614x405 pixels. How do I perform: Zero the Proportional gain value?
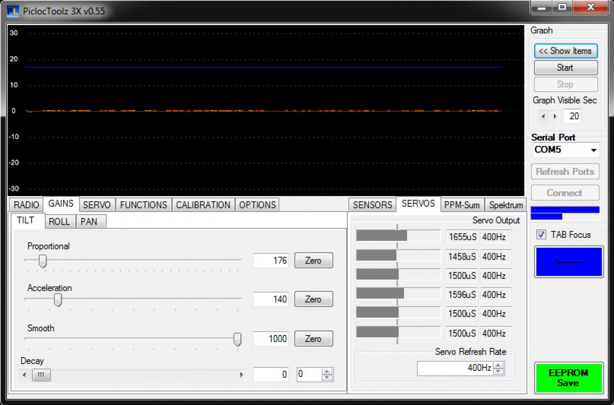[313, 260]
